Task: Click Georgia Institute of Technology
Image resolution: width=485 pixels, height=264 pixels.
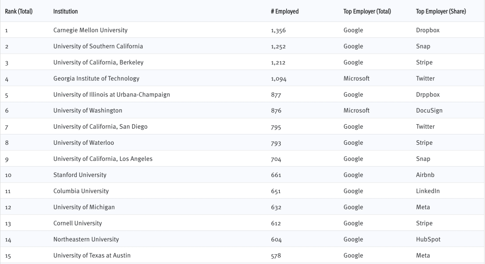Action: (x=96, y=78)
